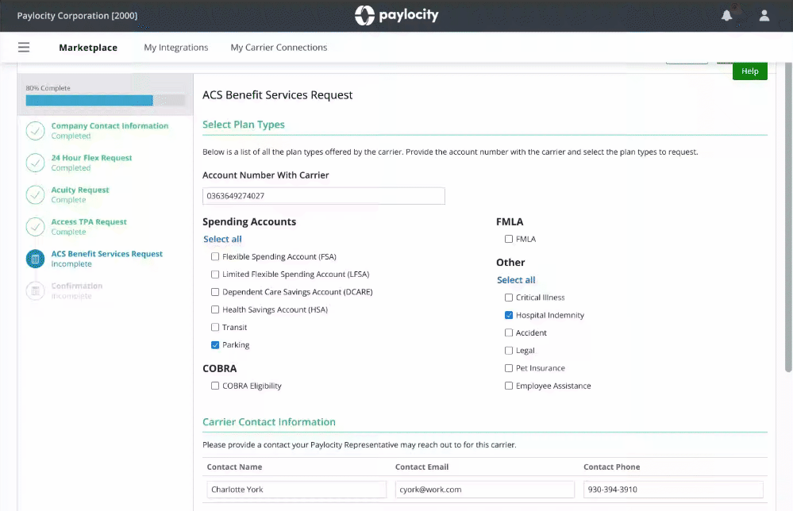Check the COBRA Eligibility box
This screenshot has height=511, width=793.
215,386
